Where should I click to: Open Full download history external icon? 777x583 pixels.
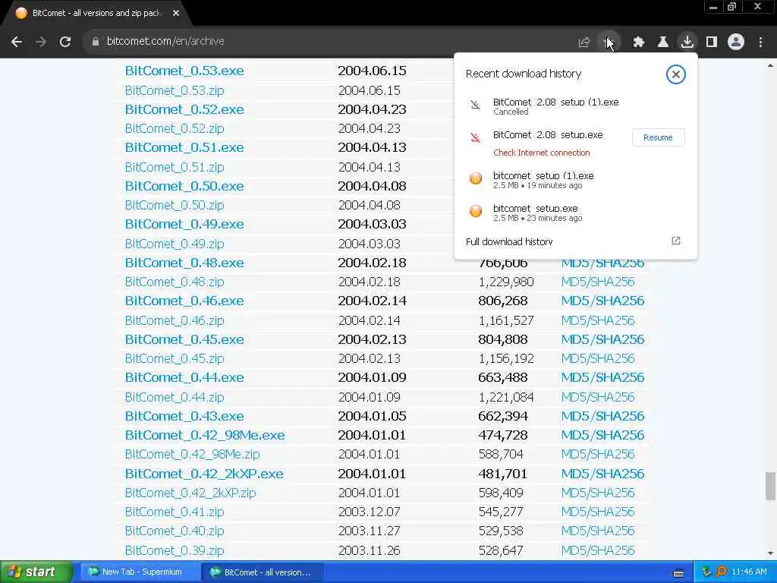point(676,241)
